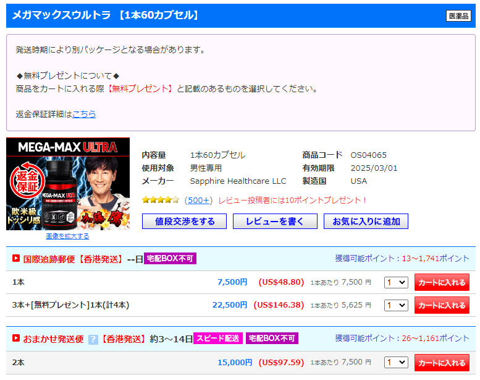Click the 7,500円 price of 1本

coord(232,282)
